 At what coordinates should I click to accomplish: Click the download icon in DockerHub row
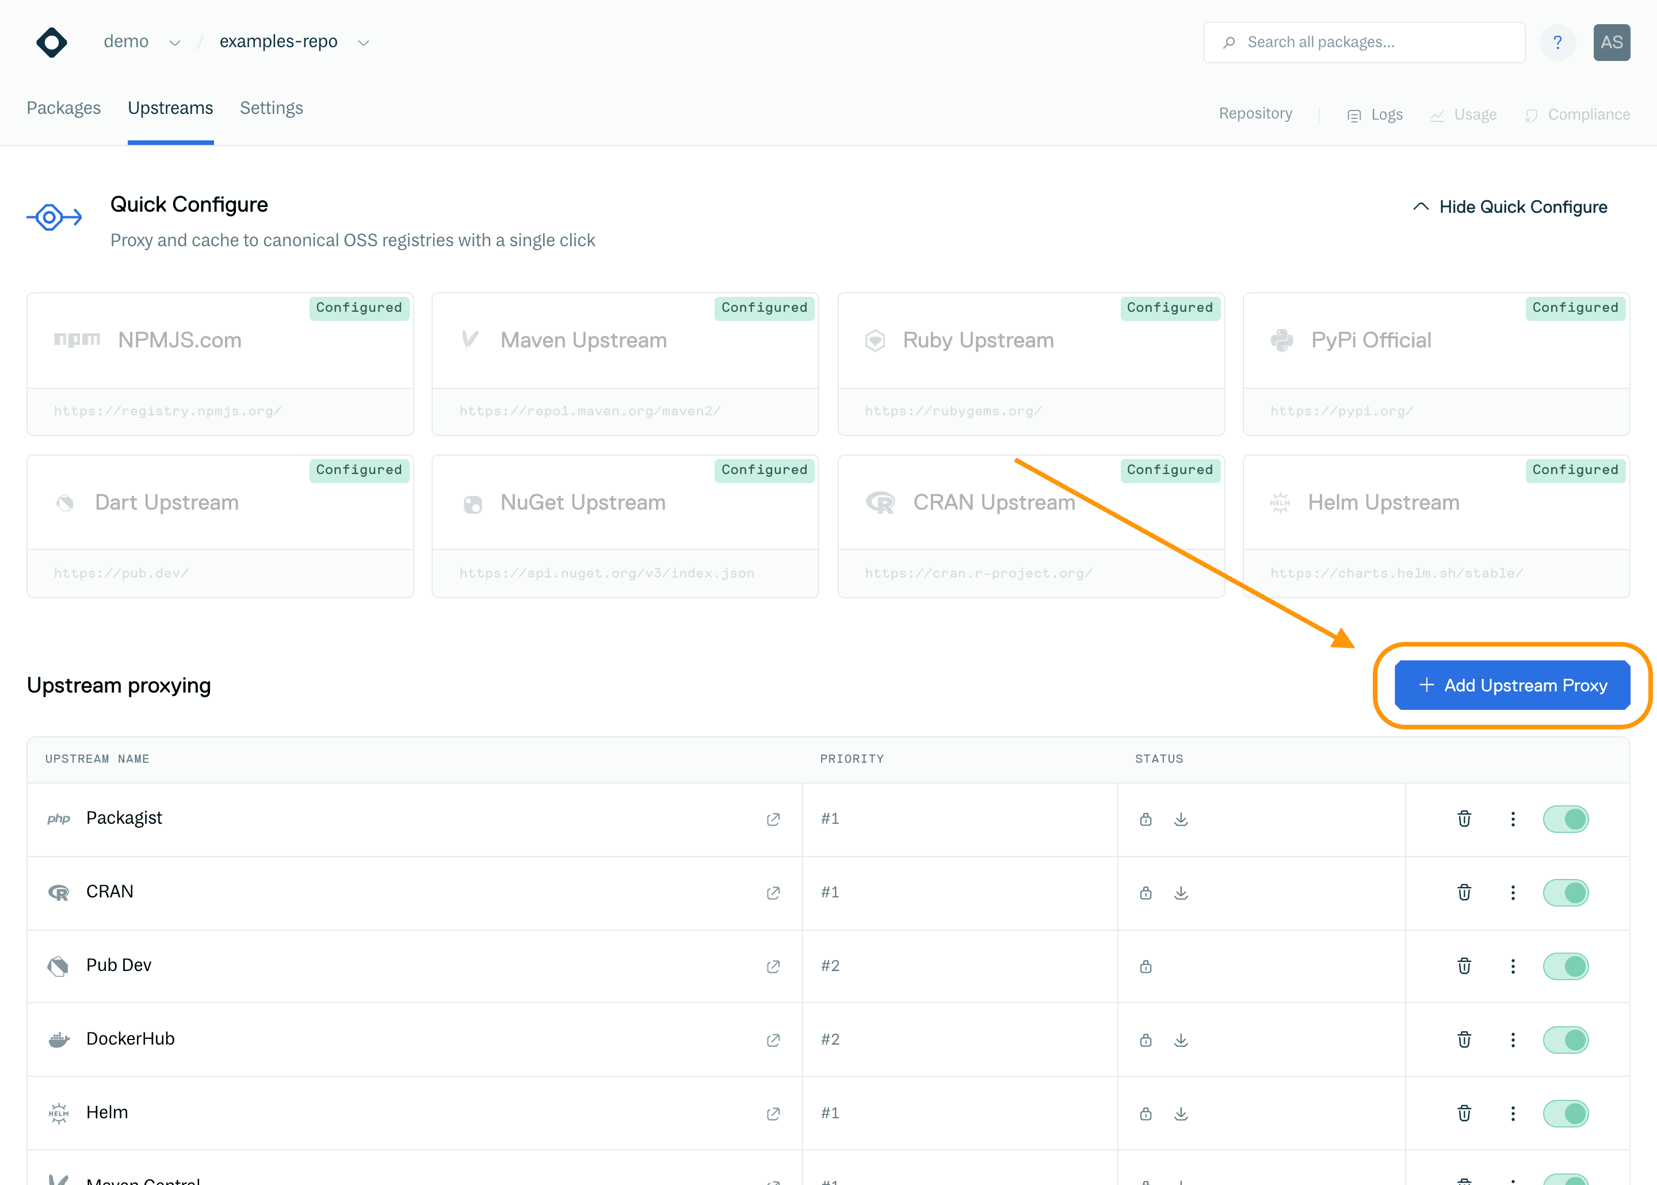coord(1181,1040)
